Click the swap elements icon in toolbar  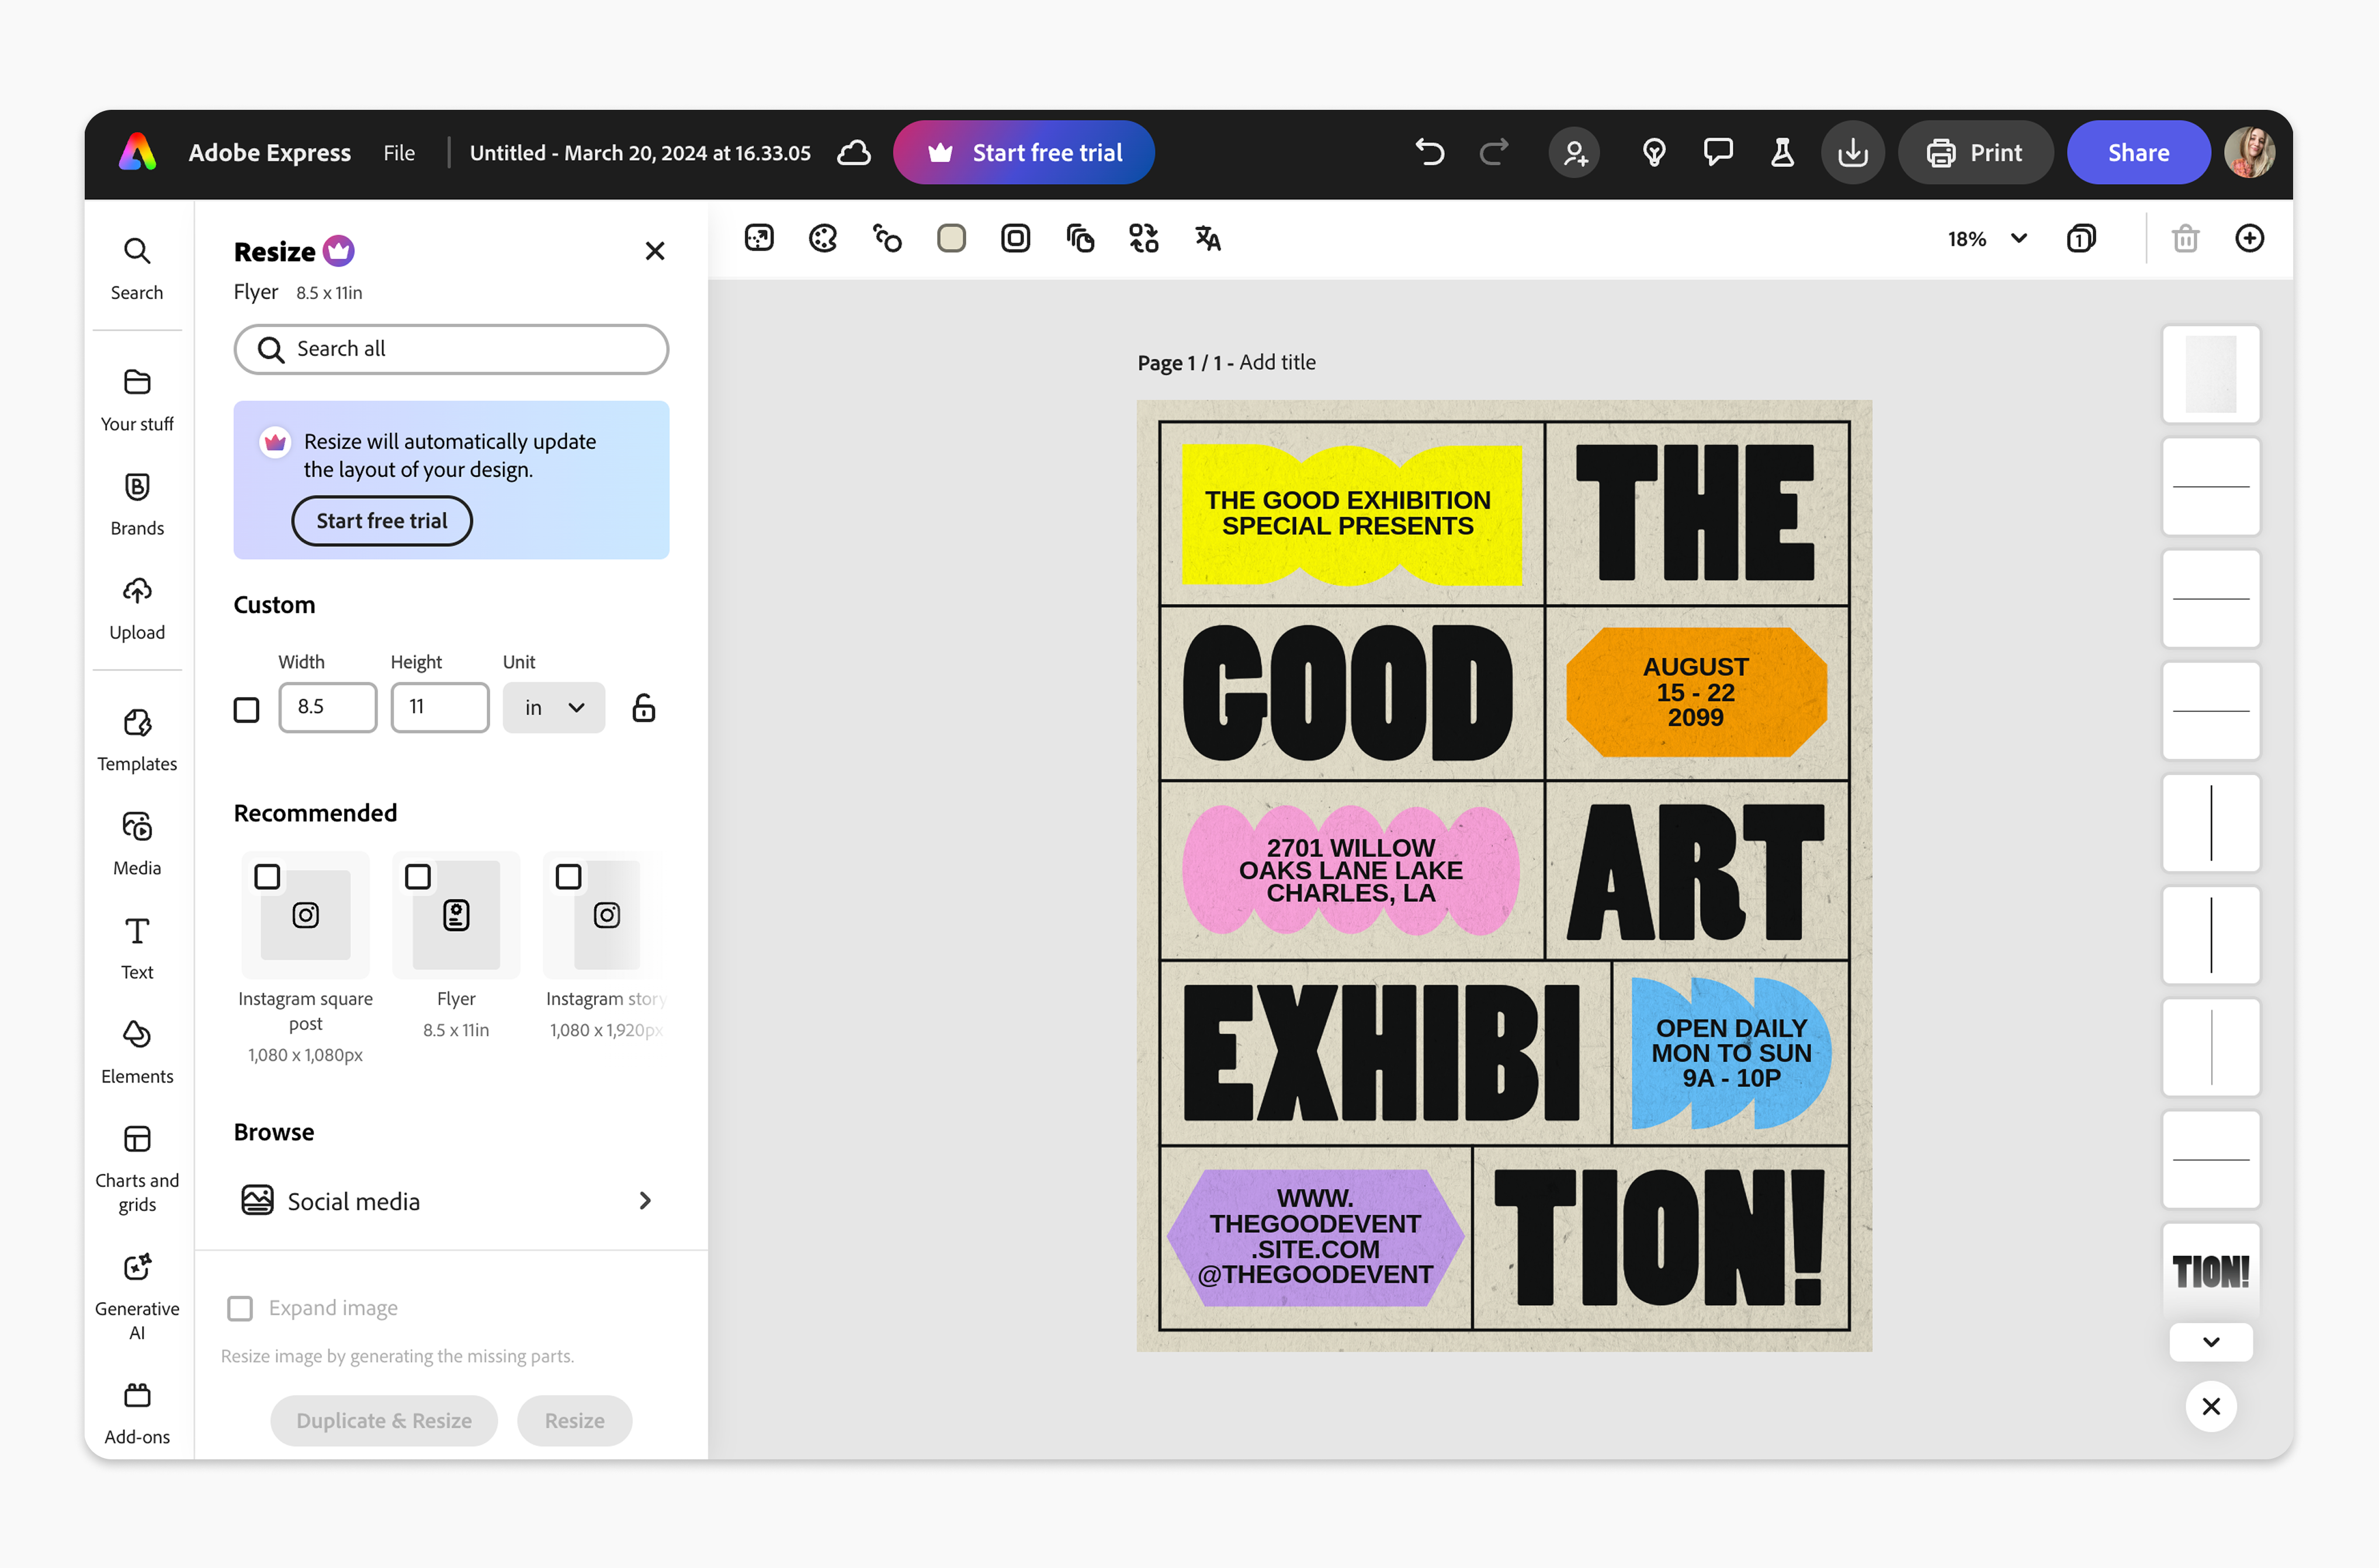point(1144,238)
